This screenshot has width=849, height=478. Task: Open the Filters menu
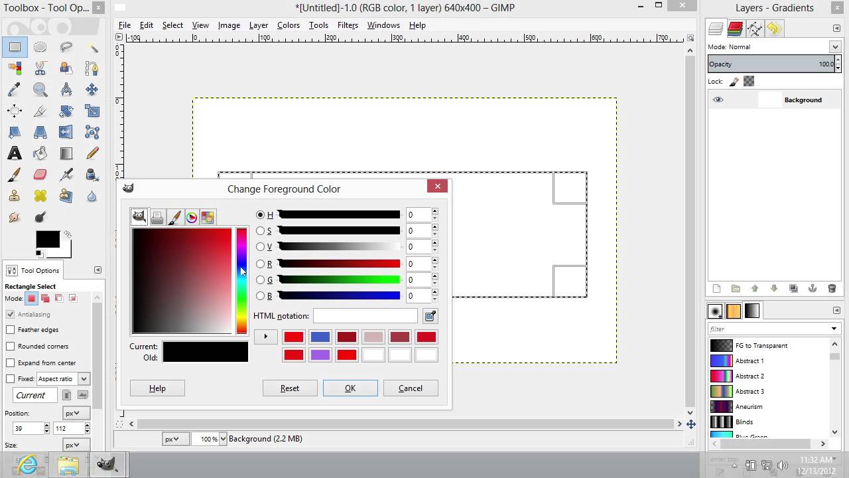(348, 25)
